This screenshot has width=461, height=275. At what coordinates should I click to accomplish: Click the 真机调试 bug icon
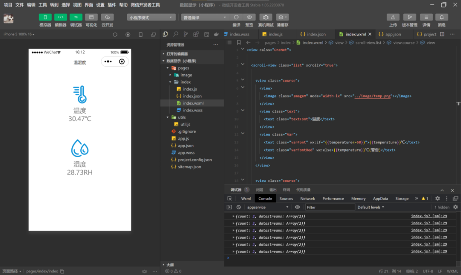tap(266, 17)
